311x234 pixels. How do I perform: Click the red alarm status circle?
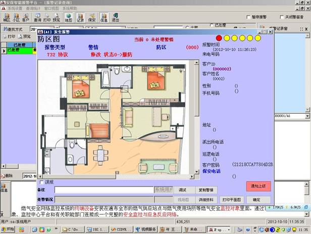(x=219, y=38)
